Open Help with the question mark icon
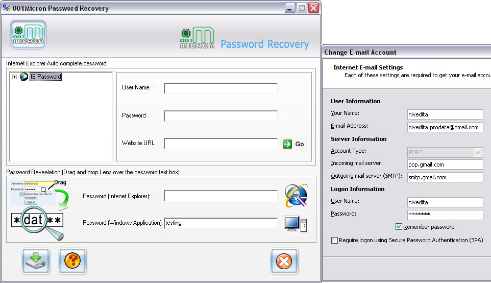491x283 pixels. (72, 261)
